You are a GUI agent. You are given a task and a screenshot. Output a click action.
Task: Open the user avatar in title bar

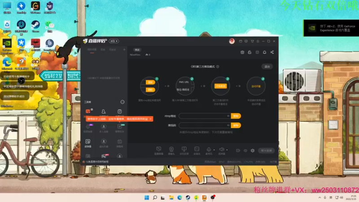(x=232, y=41)
